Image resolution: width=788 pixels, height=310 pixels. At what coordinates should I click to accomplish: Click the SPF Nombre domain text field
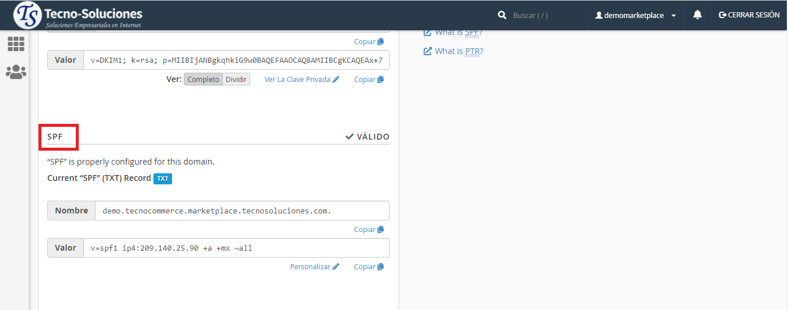(241, 211)
